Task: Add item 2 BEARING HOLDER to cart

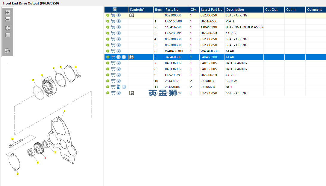Action: pyautogui.click(x=113, y=27)
